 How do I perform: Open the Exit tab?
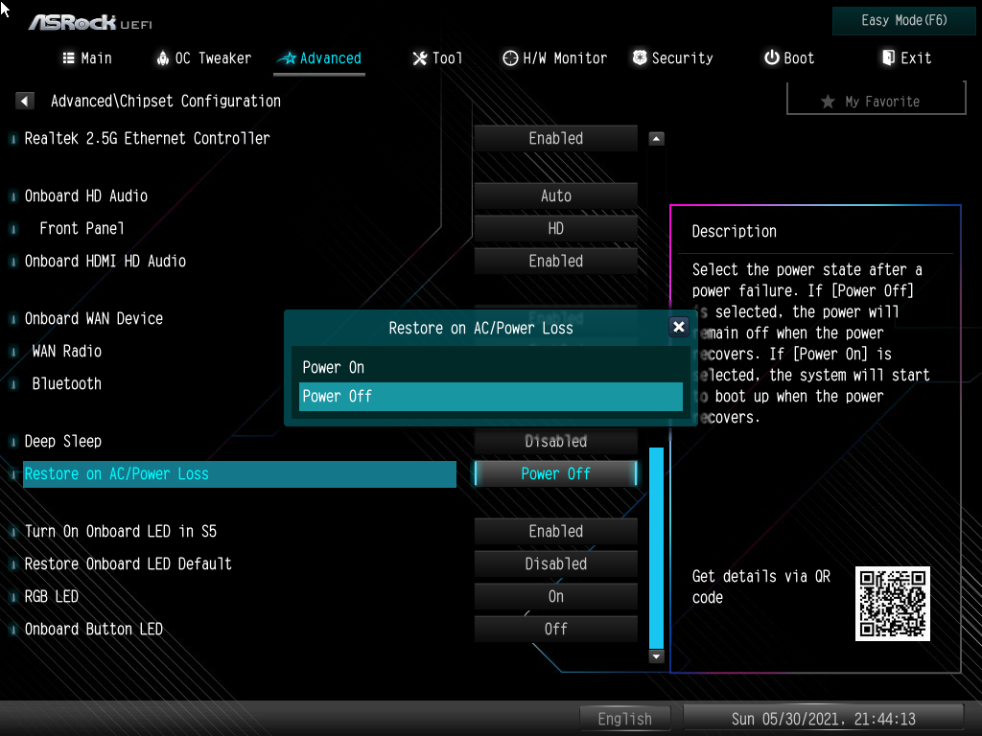(906, 58)
